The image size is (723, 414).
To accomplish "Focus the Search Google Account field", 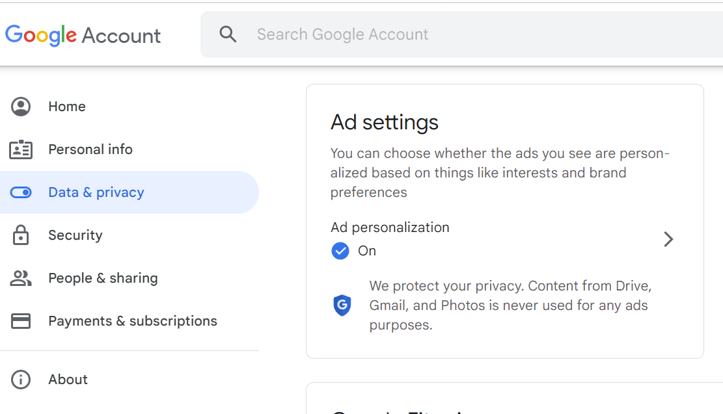I will pyautogui.click(x=456, y=34).
